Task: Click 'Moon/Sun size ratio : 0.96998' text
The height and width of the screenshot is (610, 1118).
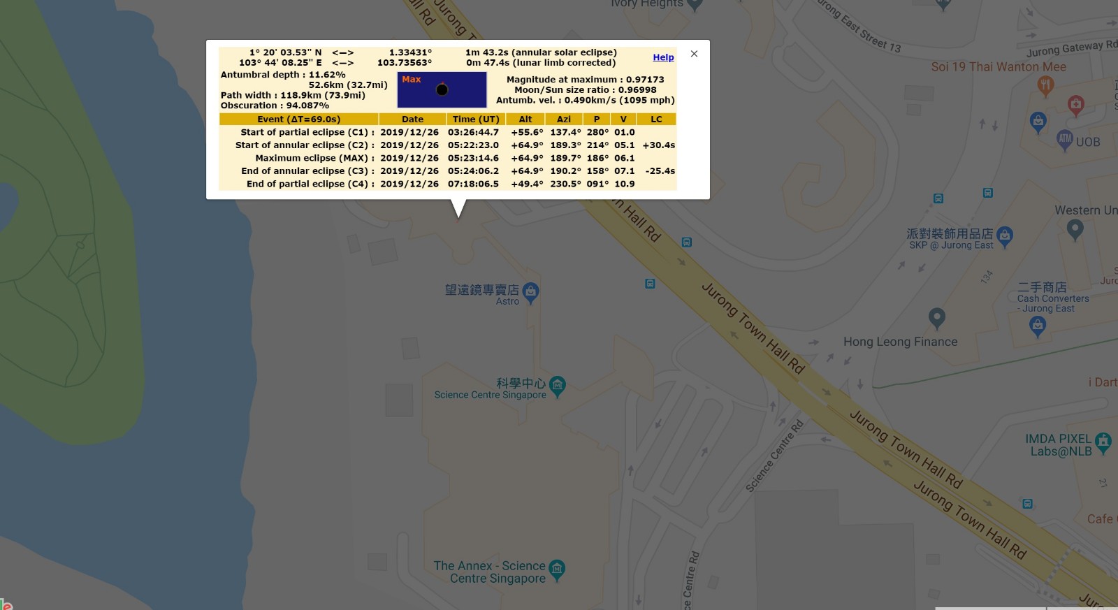Action: pyautogui.click(x=586, y=90)
